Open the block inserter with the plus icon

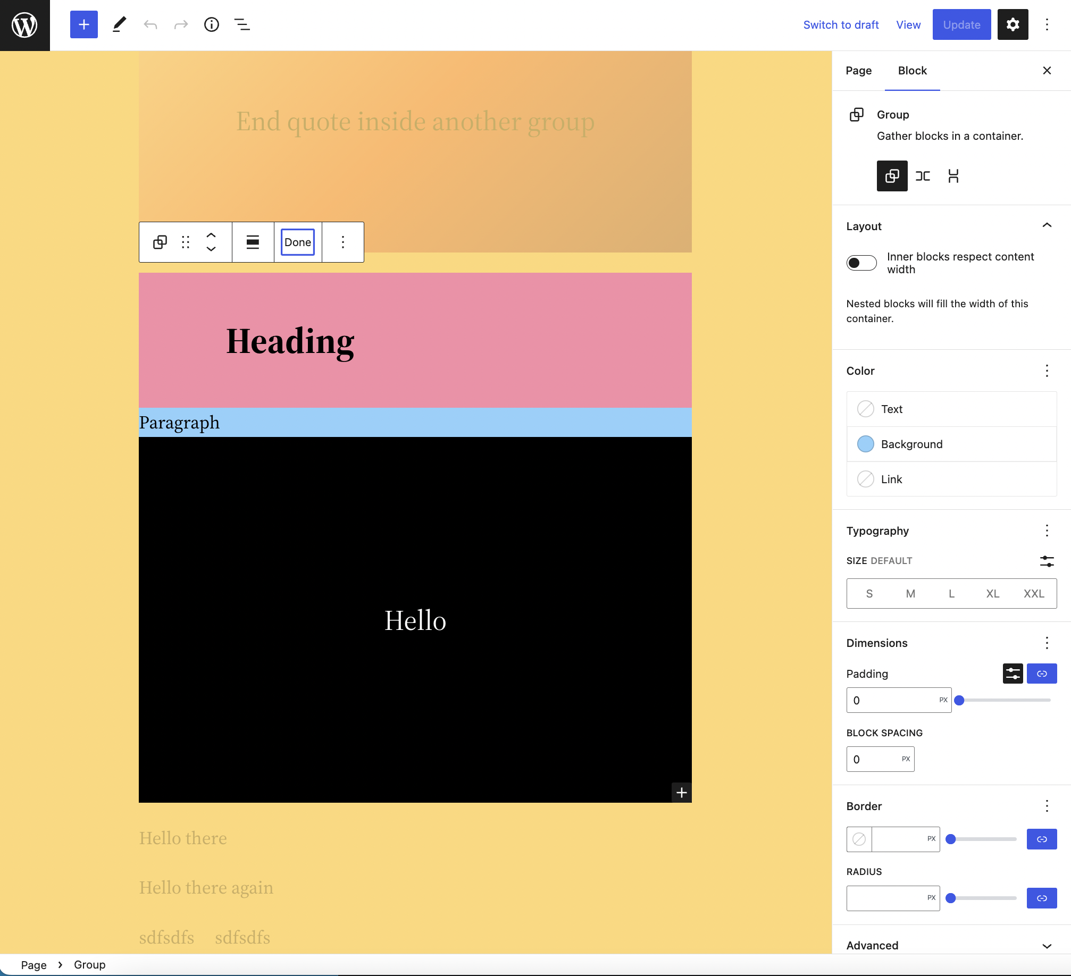[x=83, y=24]
